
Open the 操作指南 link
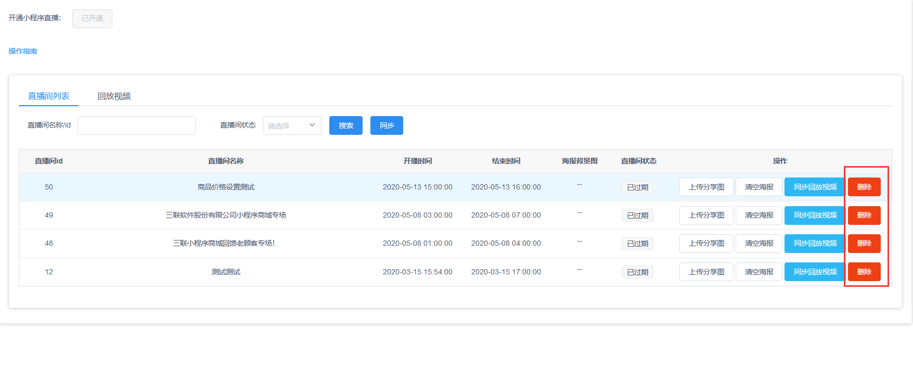tap(23, 51)
